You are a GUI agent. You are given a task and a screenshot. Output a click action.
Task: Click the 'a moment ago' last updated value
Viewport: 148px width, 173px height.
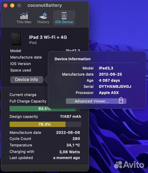tap(66, 158)
